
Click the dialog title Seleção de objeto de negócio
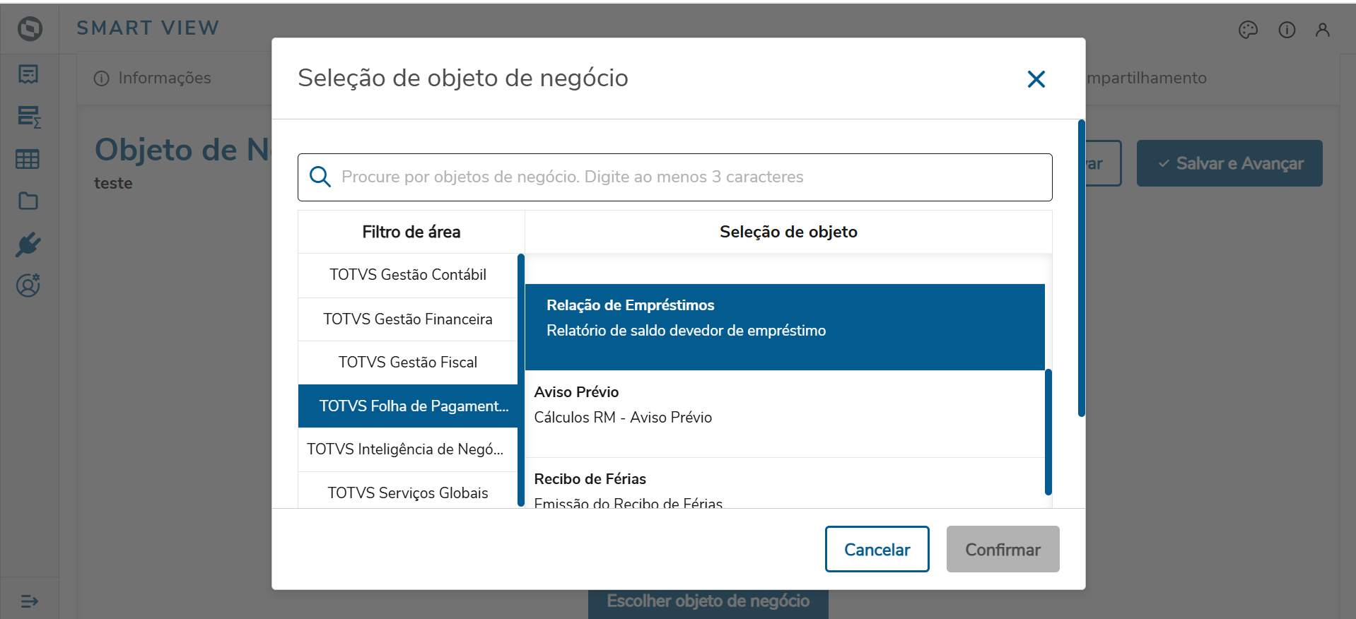click(x=463, y=78)
